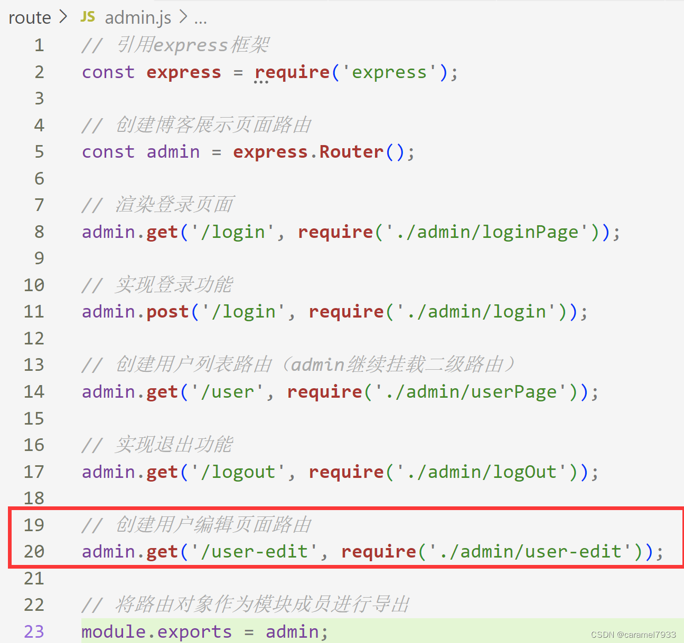Click 'express' variable on line 2
The height and width of the screenshot is (643, 684).
coord(184,72)
